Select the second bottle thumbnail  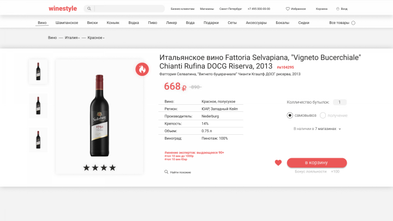pyautogui.click(x=38, y=105)
